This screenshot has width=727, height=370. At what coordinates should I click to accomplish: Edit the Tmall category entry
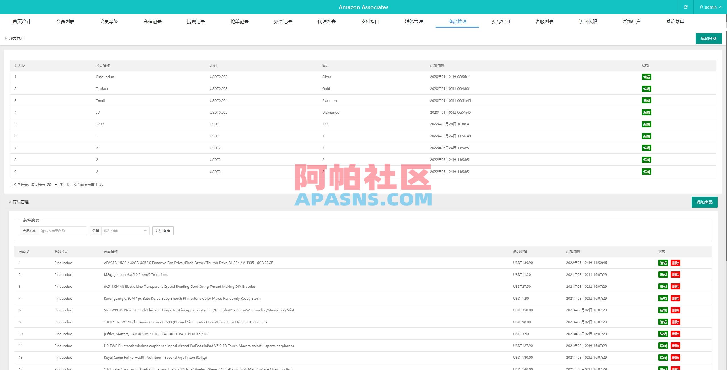coord(646,100)
